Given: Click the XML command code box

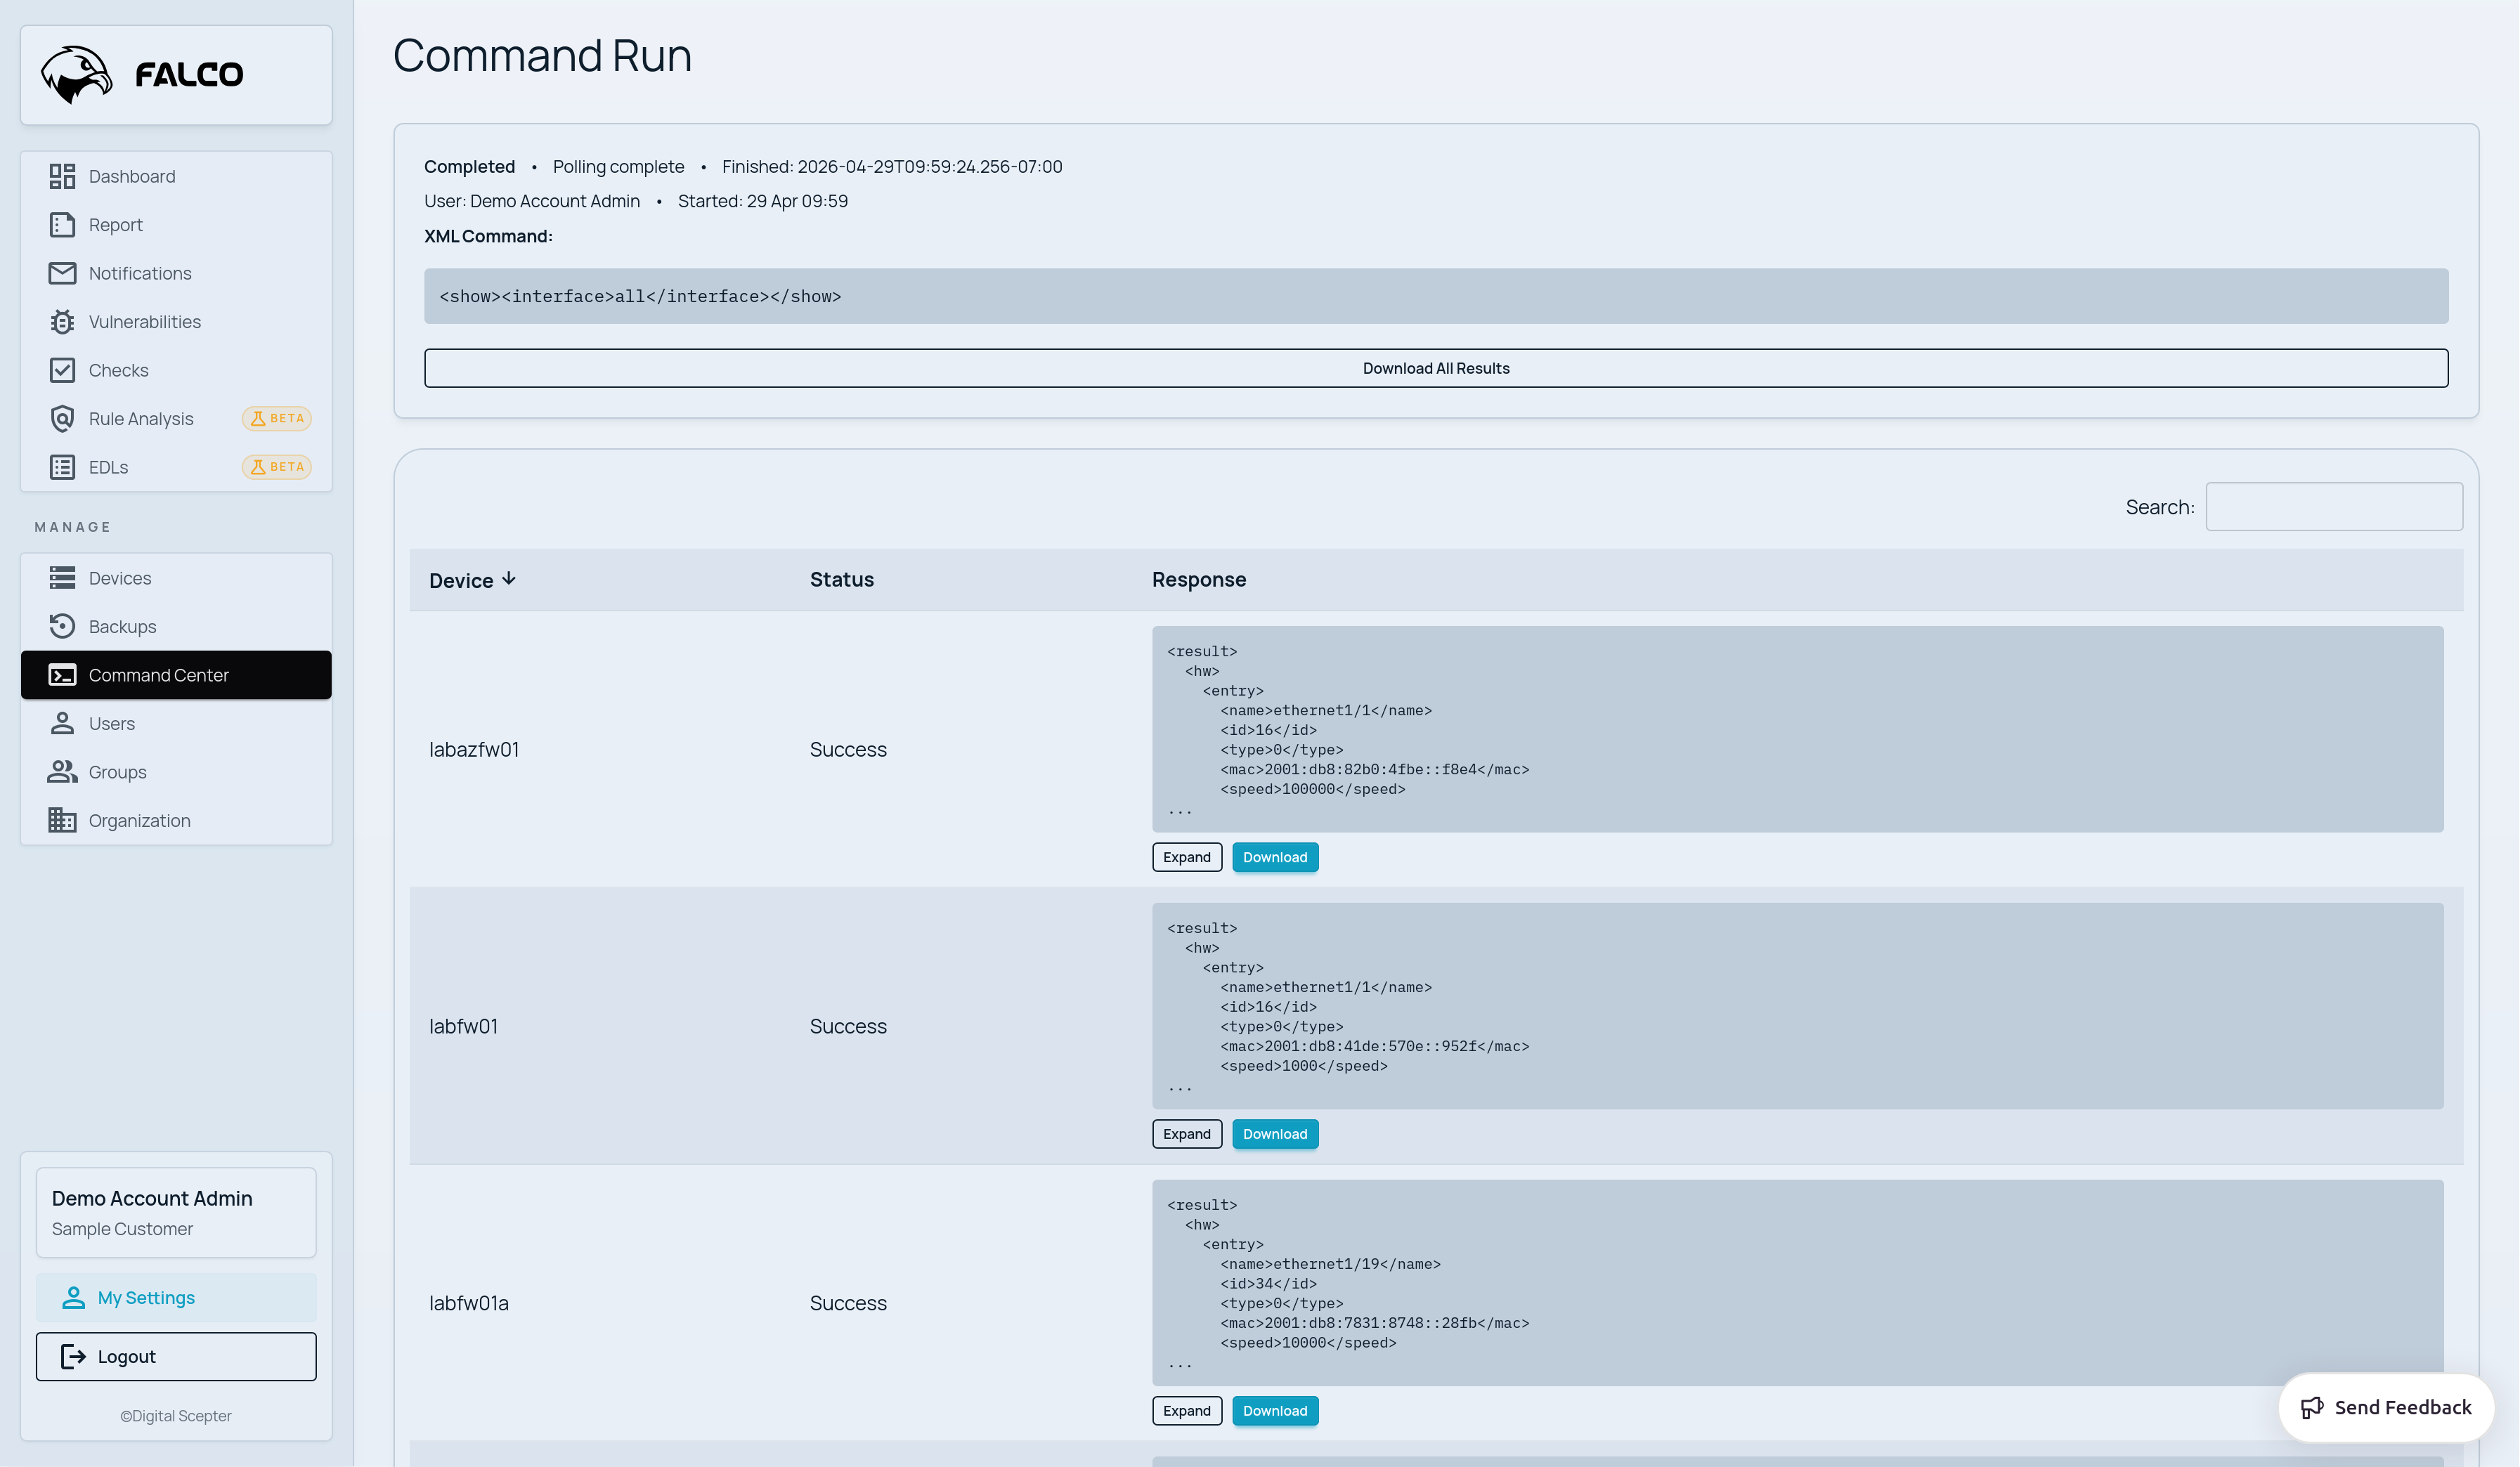Looking at the screenshot, I should 1436,296.
